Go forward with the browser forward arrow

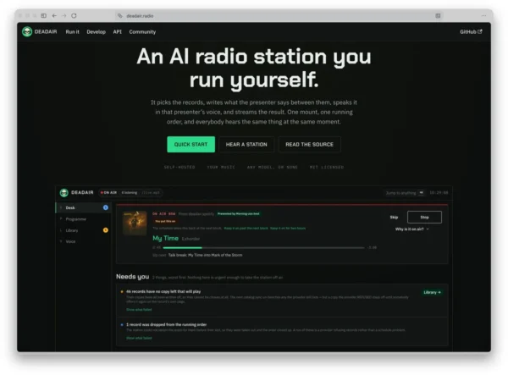[64, 15]
